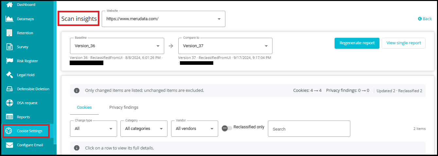Open Defensible Deletion drive icon
Viewport: 438px width, 156px height.
click(9, 89)
